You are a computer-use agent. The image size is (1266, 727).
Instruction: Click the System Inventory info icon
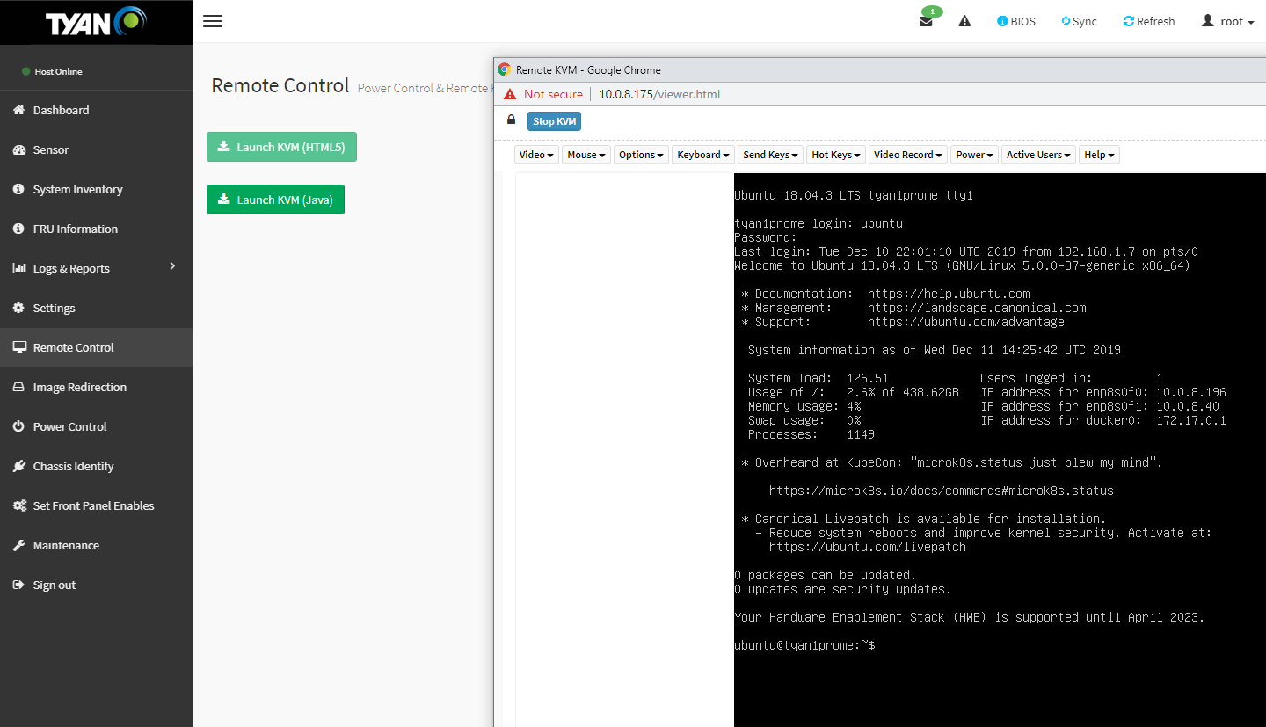(18, 189)
